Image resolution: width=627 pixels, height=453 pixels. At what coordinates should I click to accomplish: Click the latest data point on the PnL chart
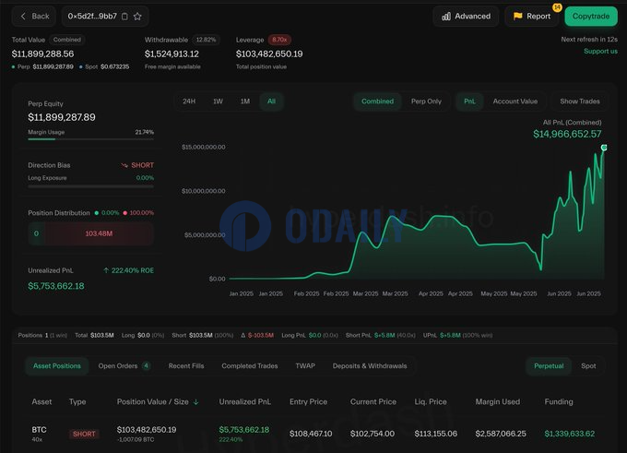tap(604, 148)
